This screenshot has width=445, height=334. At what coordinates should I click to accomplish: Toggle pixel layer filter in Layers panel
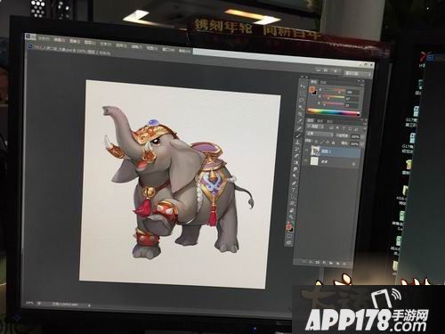331,127
